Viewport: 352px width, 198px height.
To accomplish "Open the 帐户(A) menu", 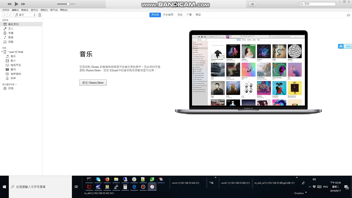I will 54,10.
